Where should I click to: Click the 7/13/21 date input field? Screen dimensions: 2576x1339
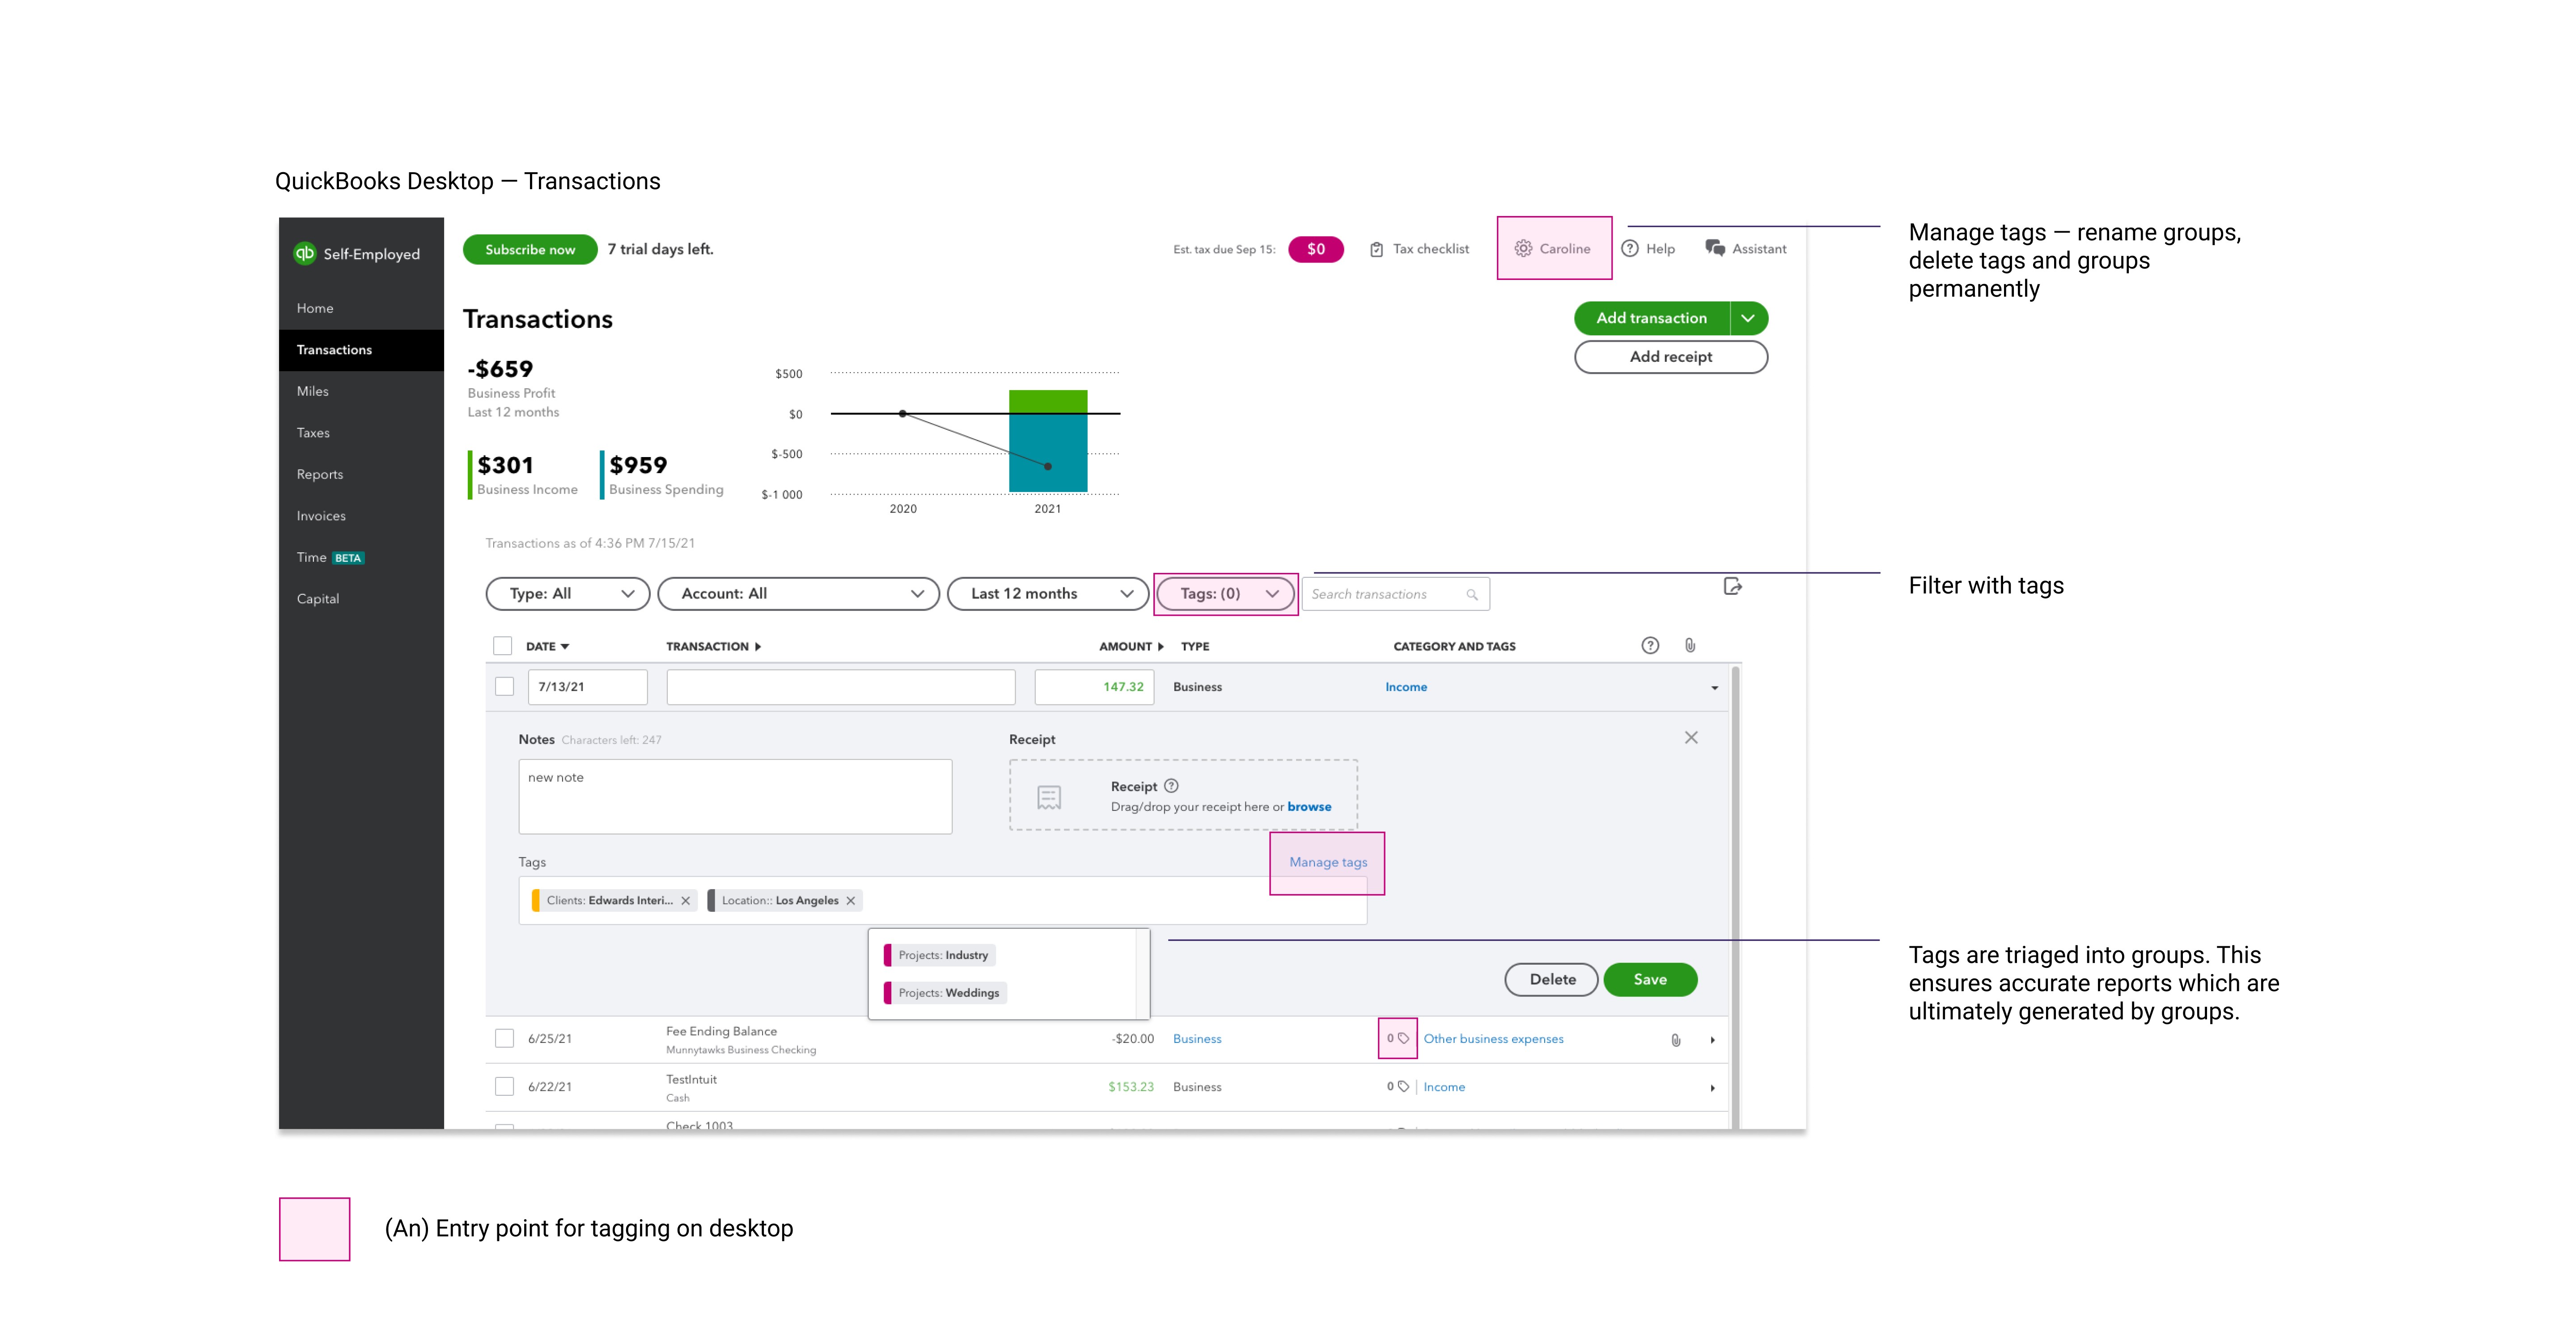tap(588, 687)
